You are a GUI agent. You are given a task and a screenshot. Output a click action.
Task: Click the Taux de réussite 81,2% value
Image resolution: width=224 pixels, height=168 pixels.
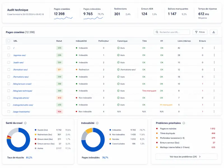(x=29, y=158)
